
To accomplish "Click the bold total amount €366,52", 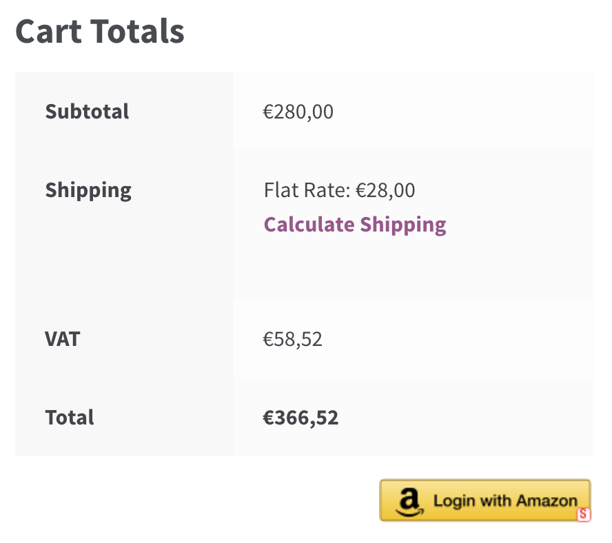I will pyautogui.click(x=300, y=418).
